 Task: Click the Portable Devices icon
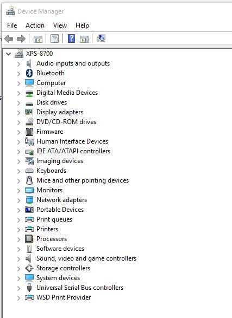point(29,210)
